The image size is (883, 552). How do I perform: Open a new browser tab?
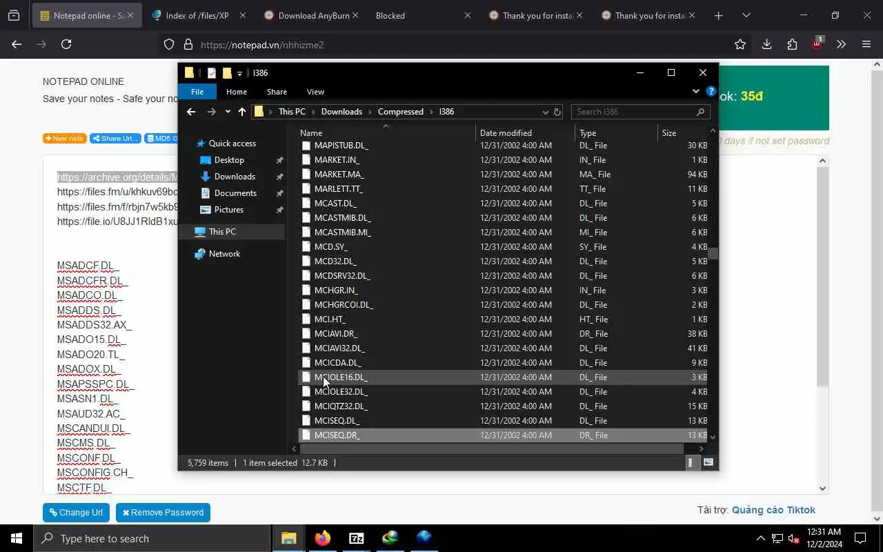click(x=718, y=15)
